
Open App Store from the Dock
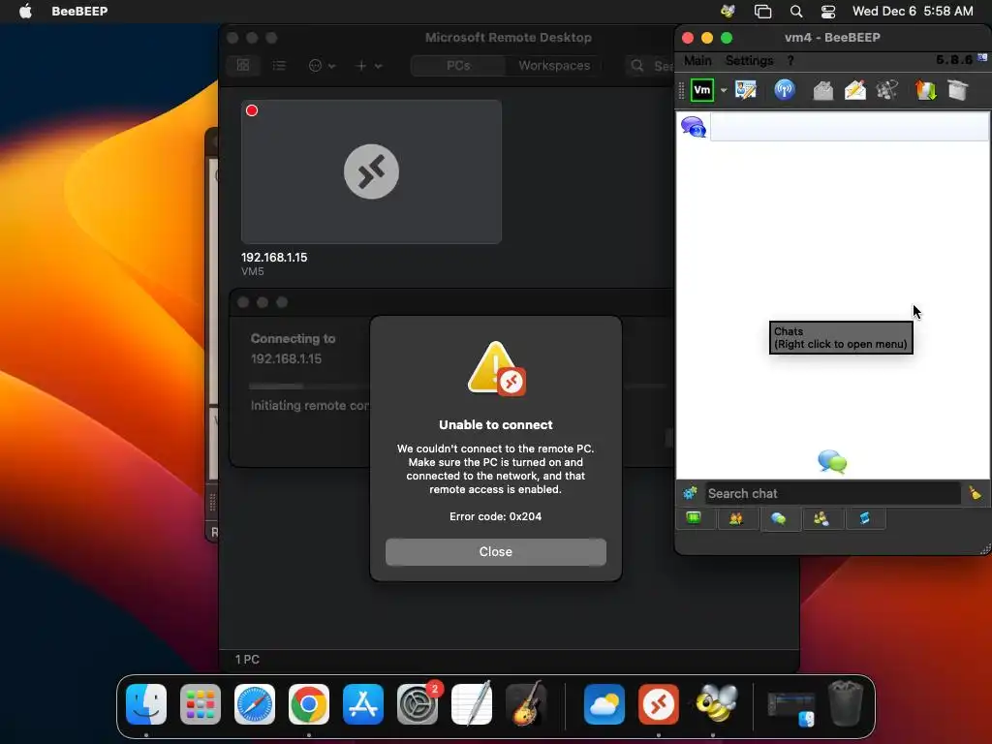[x=363, y=703]
